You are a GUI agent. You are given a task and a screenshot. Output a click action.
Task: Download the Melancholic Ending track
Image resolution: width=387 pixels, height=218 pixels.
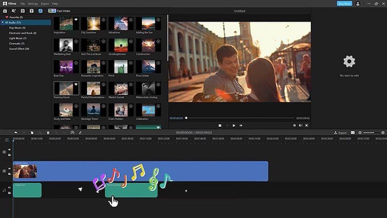(158, 84)
